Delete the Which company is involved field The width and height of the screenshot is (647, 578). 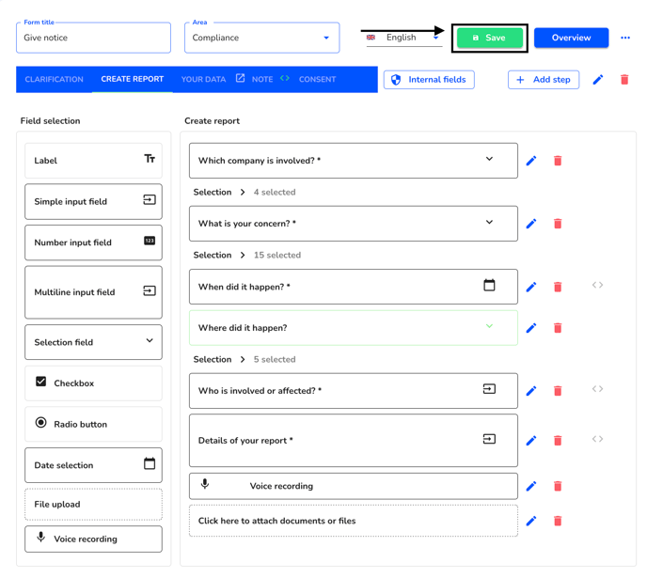click(x=558, y=161)
